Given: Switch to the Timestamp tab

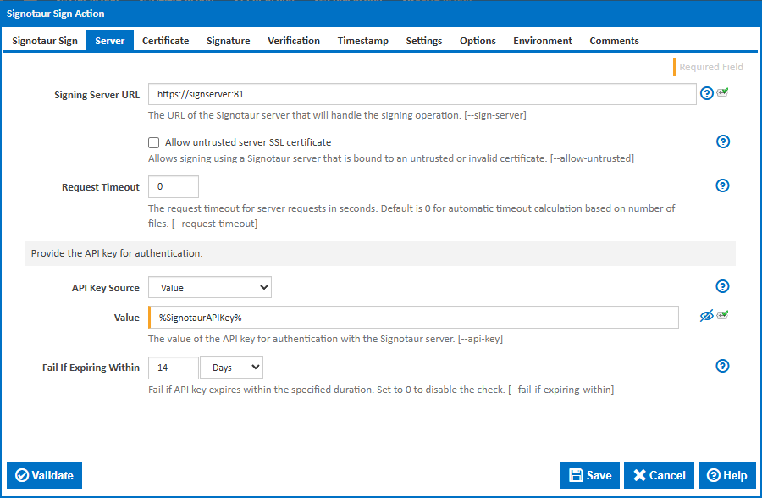Looking at the screenshot, I should pos(362,40).
